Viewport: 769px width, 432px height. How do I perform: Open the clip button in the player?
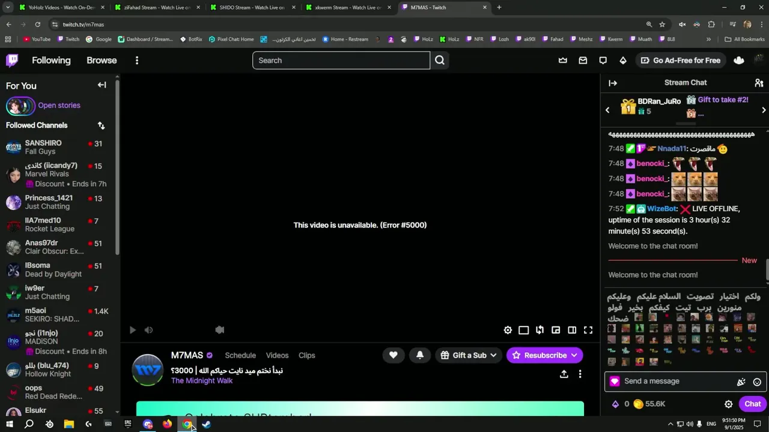540,330
